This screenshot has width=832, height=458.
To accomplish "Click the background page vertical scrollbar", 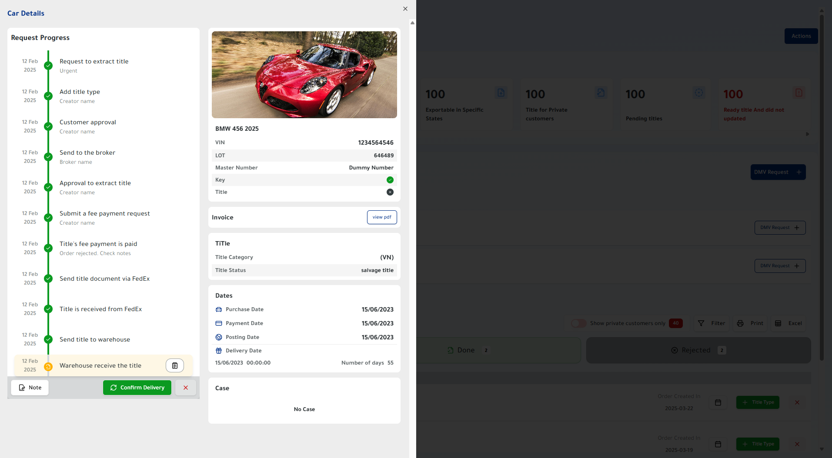I will click(x=822, y=187).
